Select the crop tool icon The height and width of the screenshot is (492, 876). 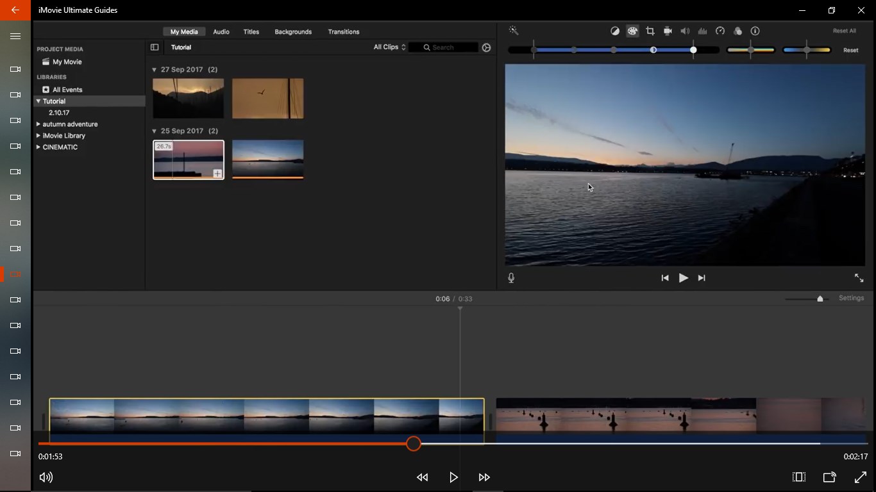tap(650, 31)
